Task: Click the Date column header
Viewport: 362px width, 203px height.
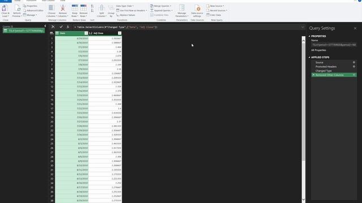Action: (72, 33)
